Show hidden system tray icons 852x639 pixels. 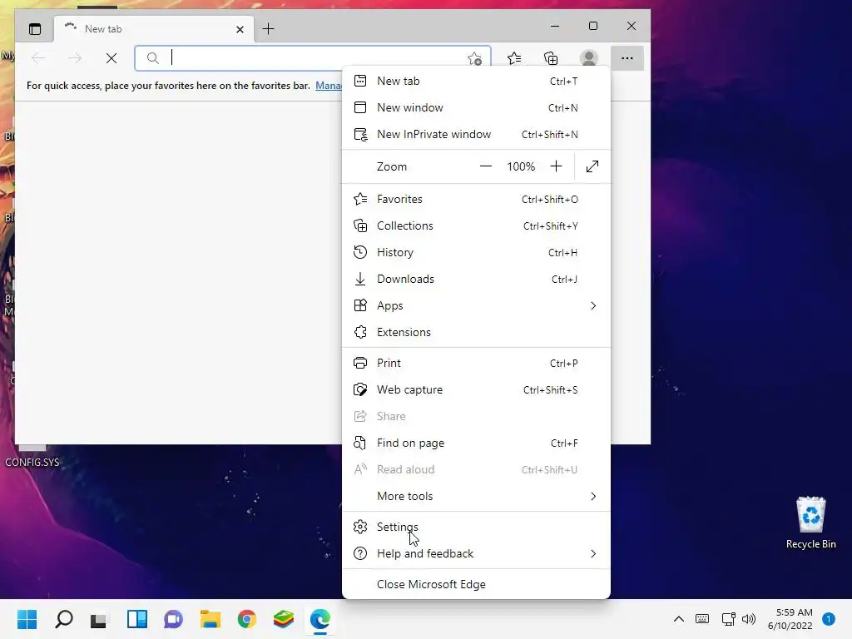[x=679, y=619]
